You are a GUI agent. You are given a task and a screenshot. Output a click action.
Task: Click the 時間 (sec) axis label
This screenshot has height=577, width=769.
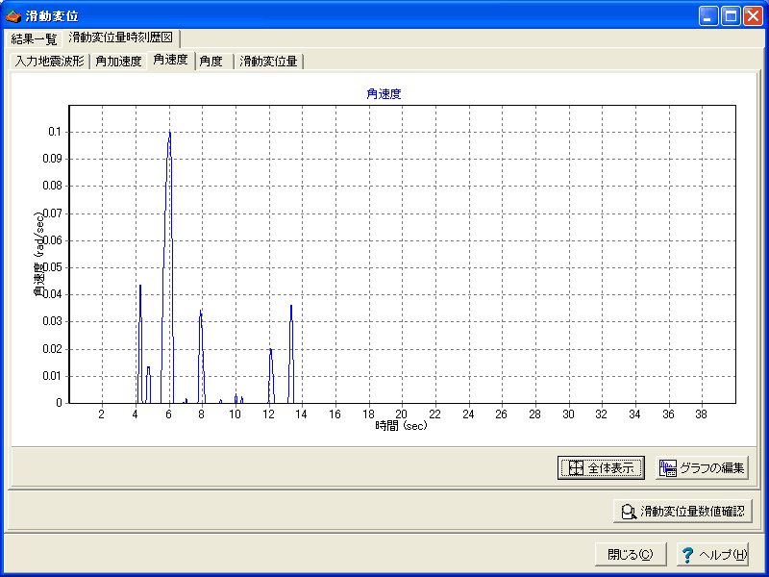click(x=401, y=425)
